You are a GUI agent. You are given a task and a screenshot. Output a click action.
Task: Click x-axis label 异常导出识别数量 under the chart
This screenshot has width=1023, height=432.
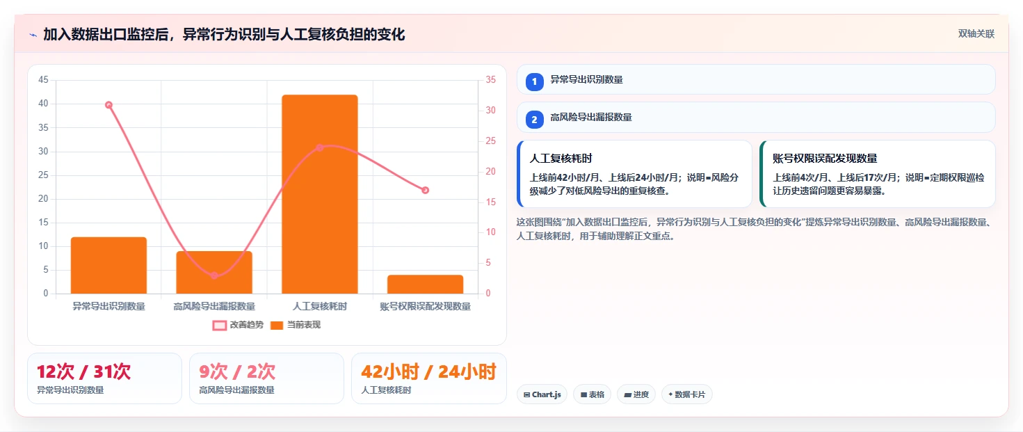click(x=108, y=306)
